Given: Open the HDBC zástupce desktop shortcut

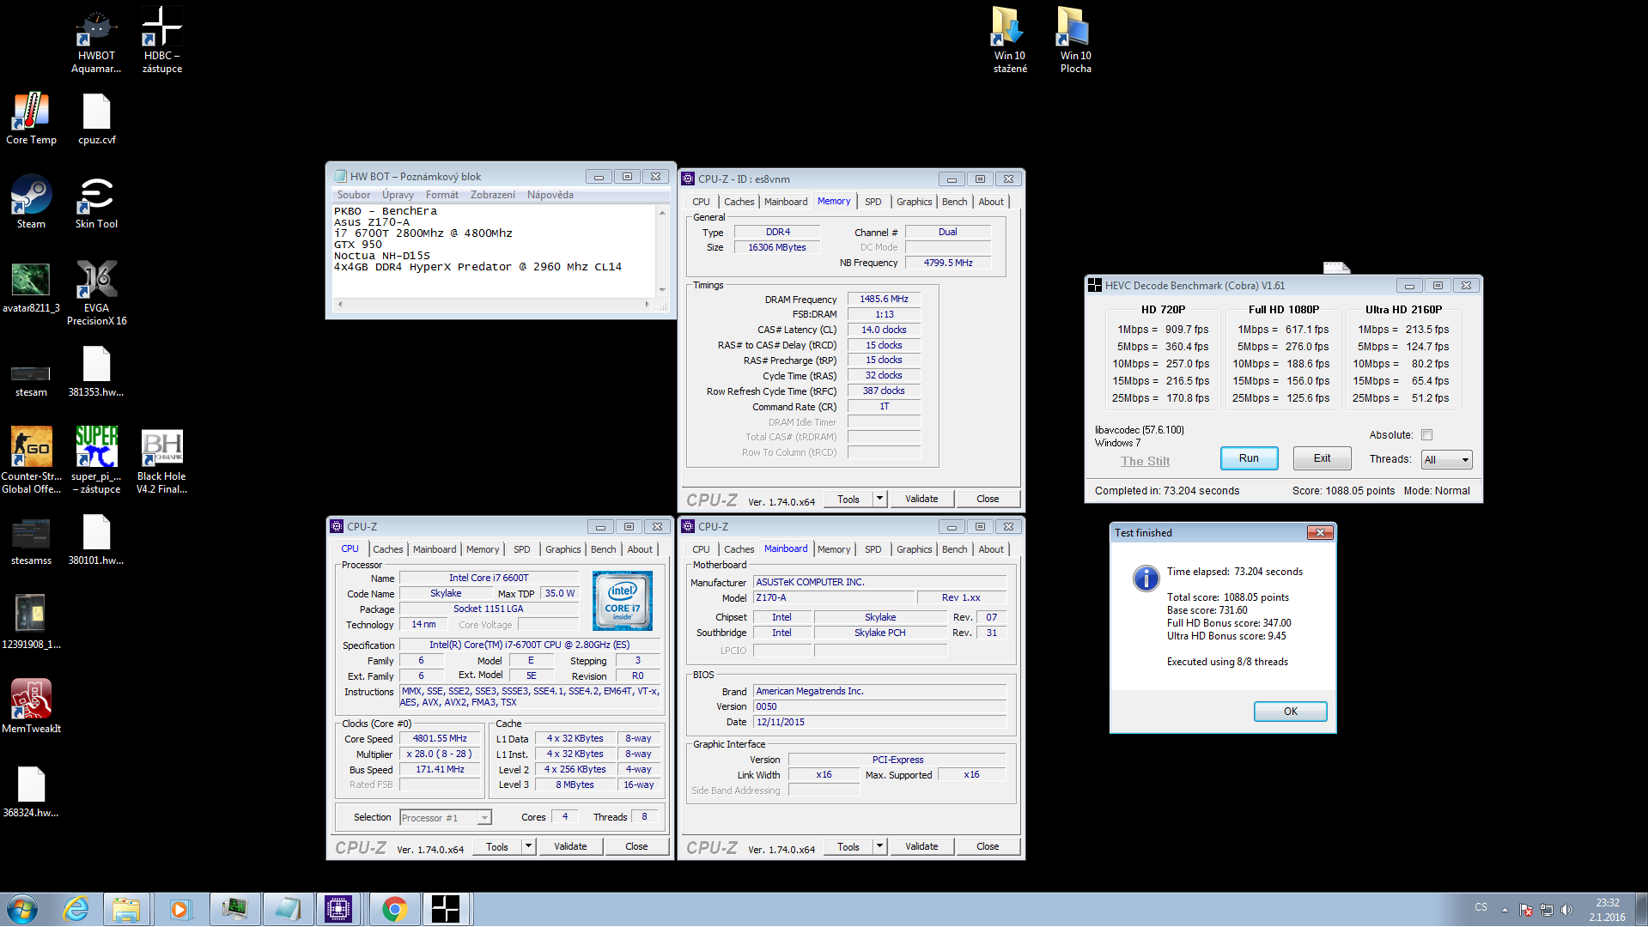Looking at the screenshot, I should [161, 39].
